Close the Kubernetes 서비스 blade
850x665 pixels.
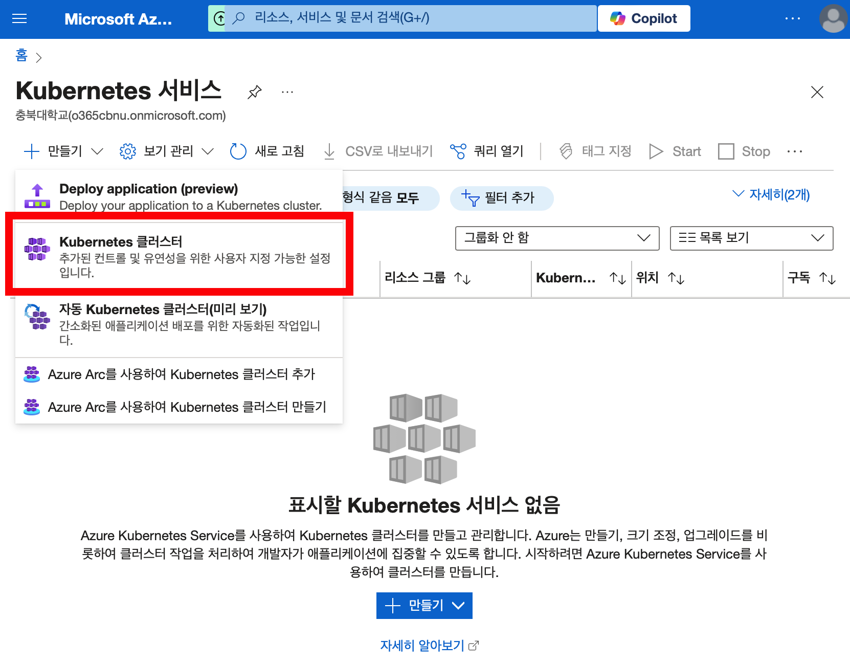click(817, 92)
